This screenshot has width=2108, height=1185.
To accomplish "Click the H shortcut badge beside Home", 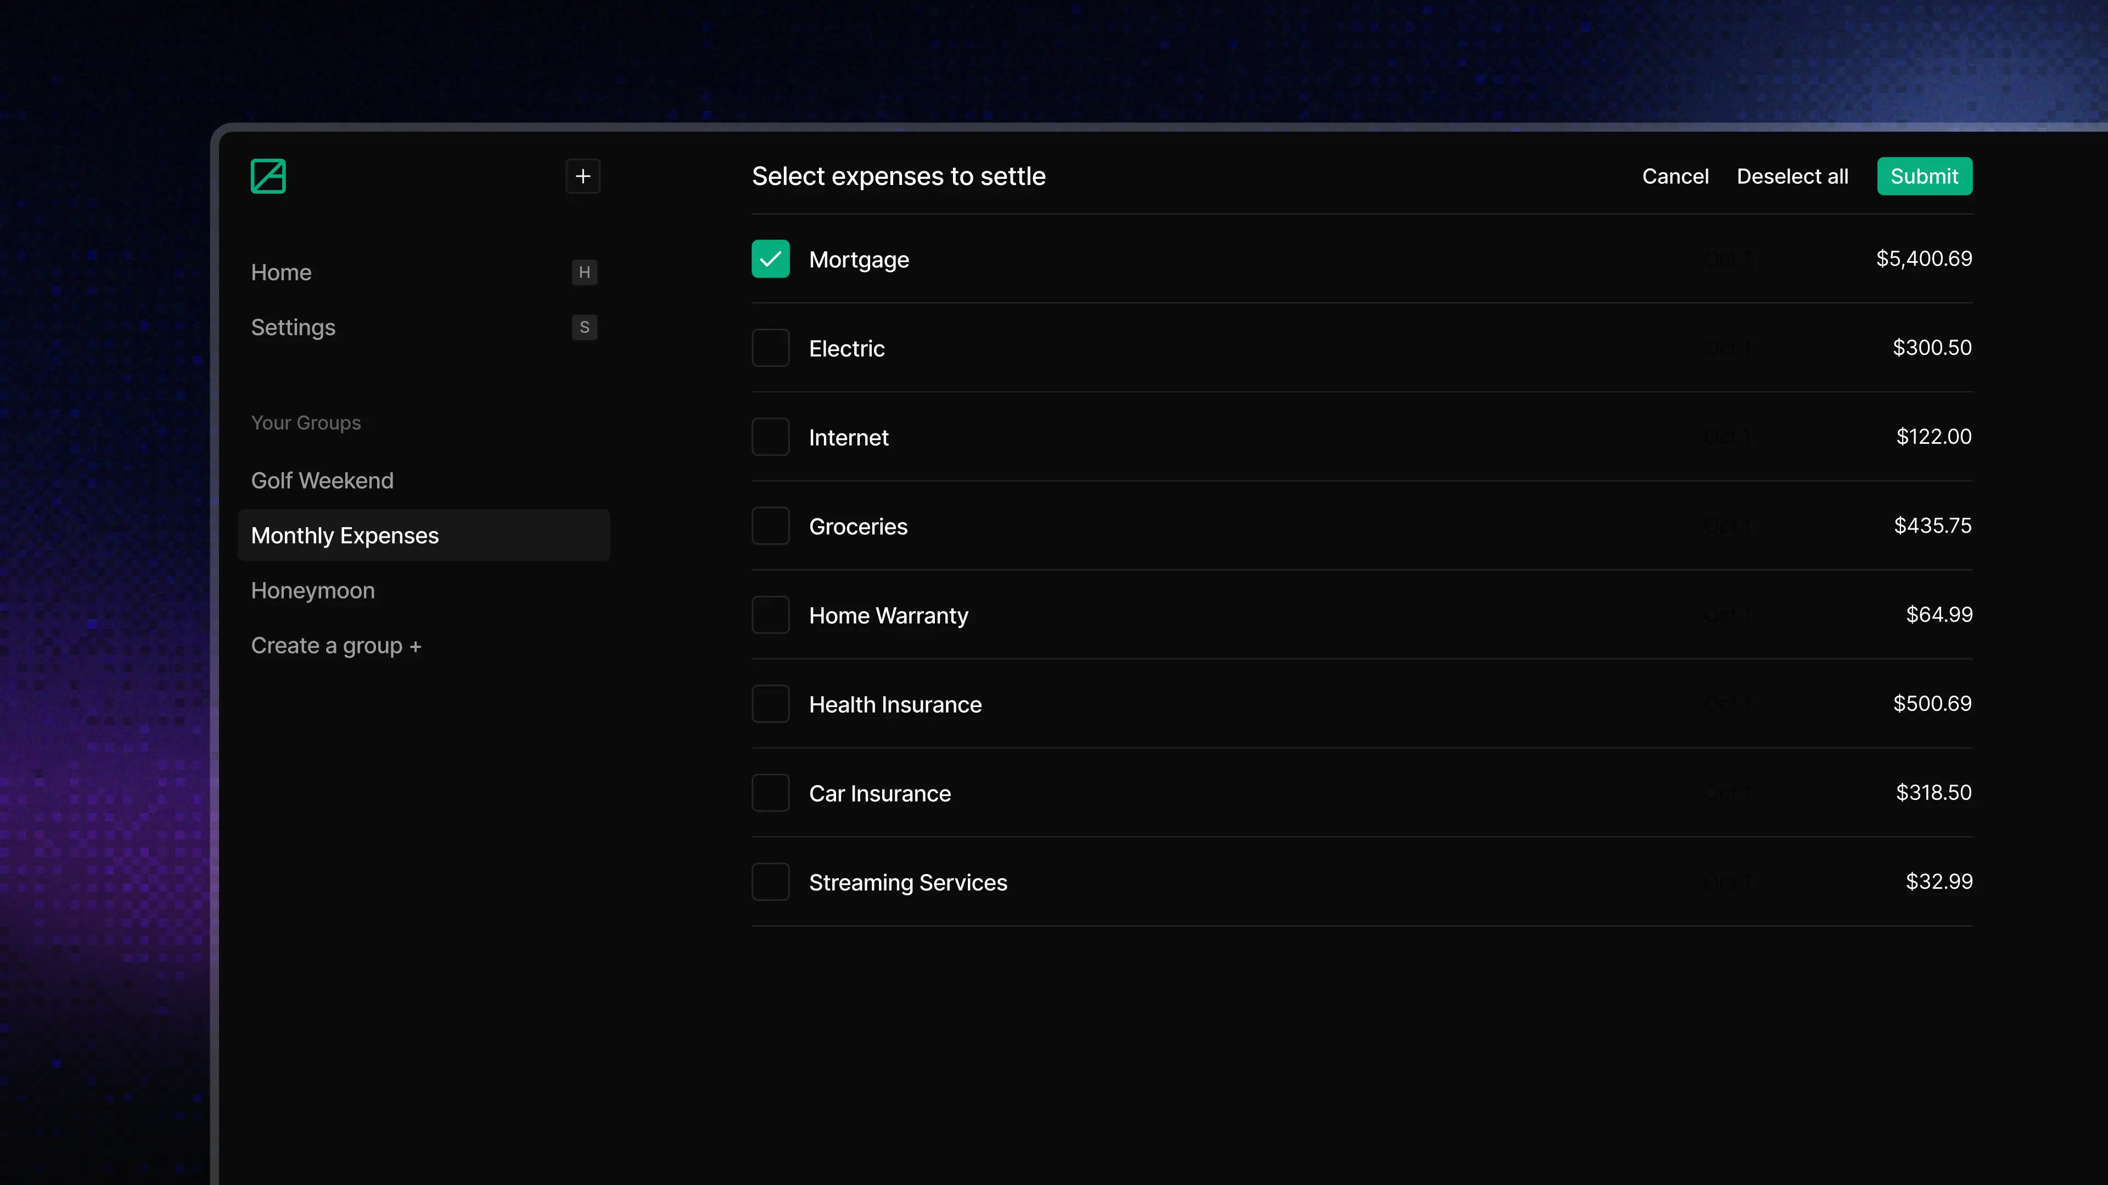I will [x=584, y=272].
